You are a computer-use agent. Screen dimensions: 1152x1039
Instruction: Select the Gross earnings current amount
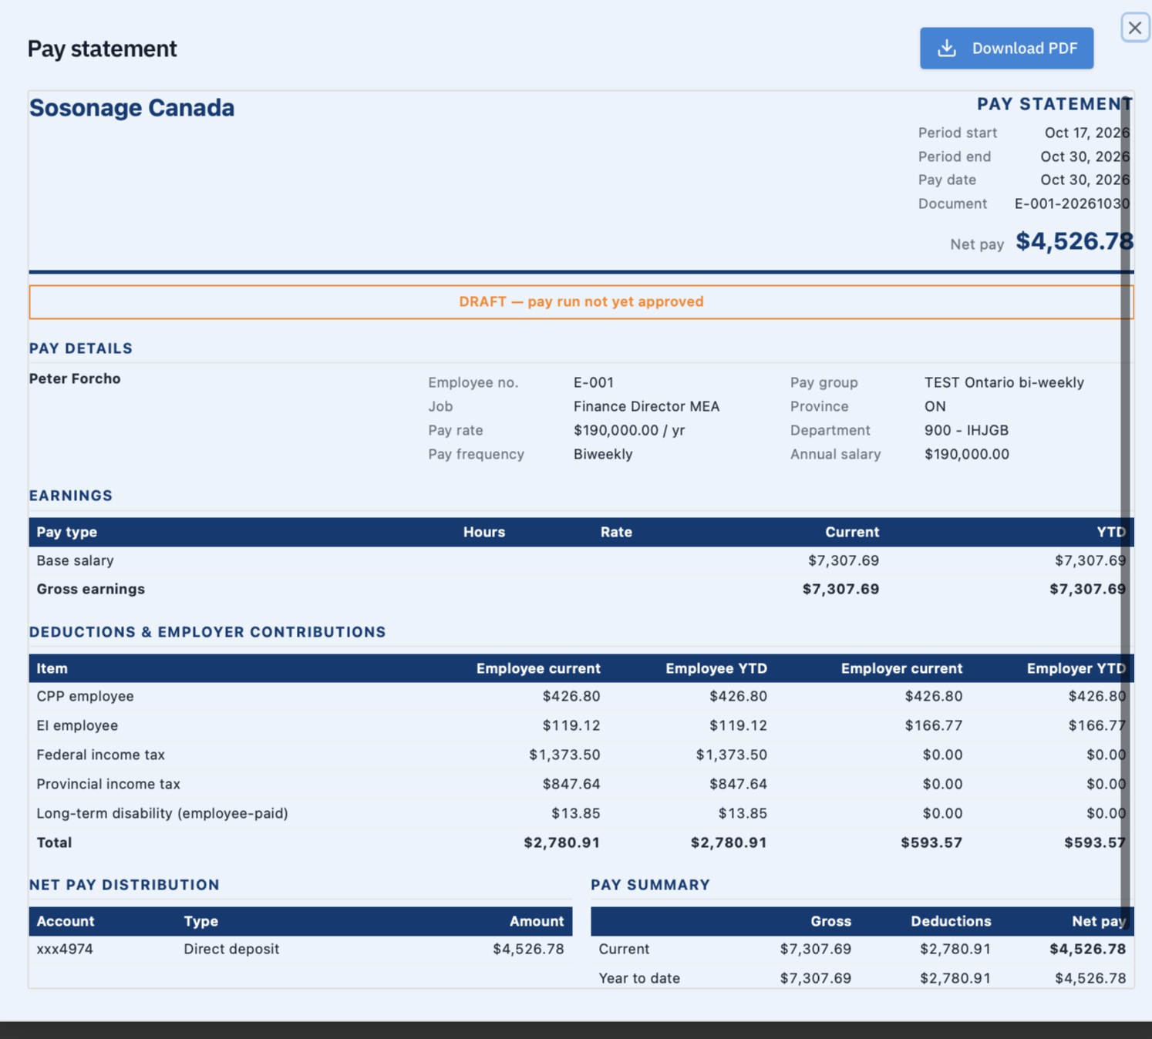click(x=840, y=589)
